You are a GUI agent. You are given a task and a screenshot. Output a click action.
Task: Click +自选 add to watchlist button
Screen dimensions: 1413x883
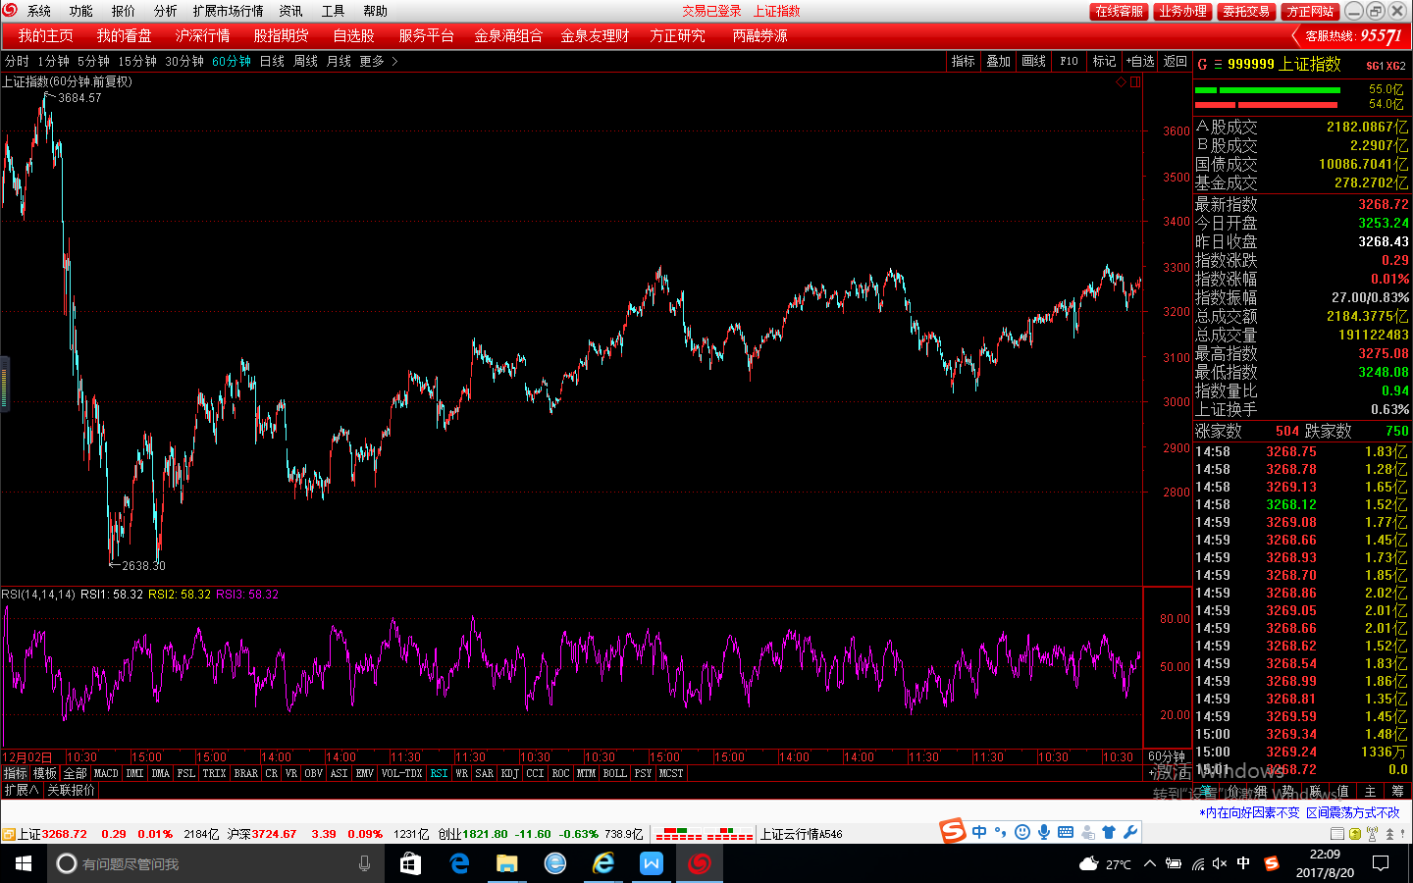[1140, 61]
